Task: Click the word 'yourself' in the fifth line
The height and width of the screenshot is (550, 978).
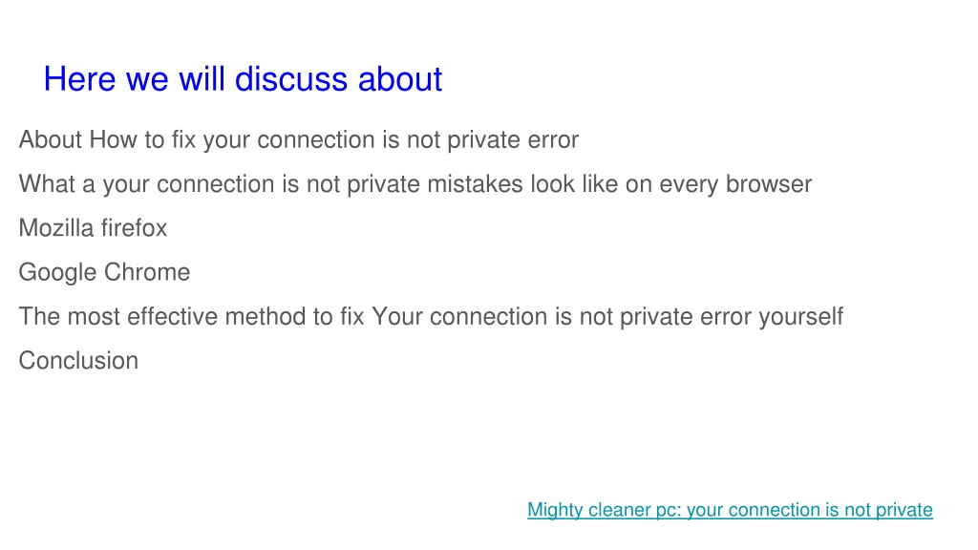Action: (801, 317)
